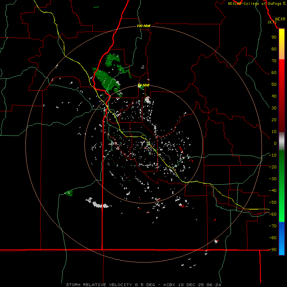This screenshot has height=287, width=287.
Task: Click the -20 scale value
Action: click(273, 167)
